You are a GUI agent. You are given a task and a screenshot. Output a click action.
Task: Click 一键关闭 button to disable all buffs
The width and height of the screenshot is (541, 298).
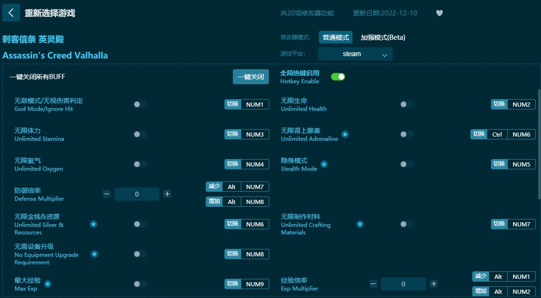pos(251,77)
